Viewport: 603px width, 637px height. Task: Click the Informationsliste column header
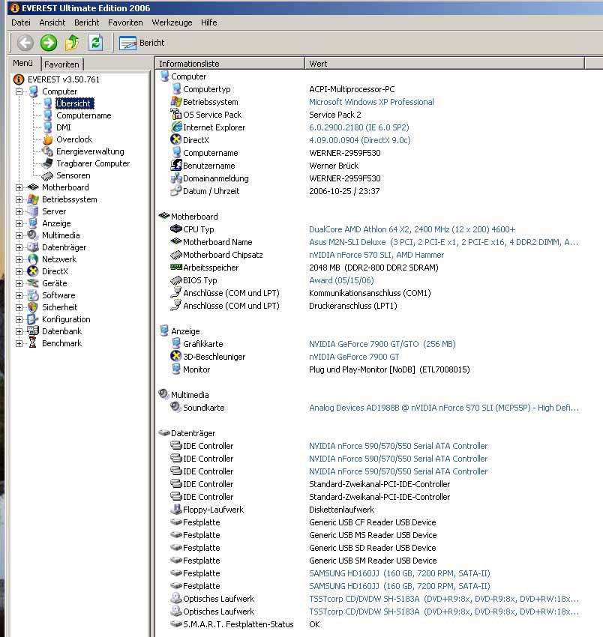tap(229, 64)
